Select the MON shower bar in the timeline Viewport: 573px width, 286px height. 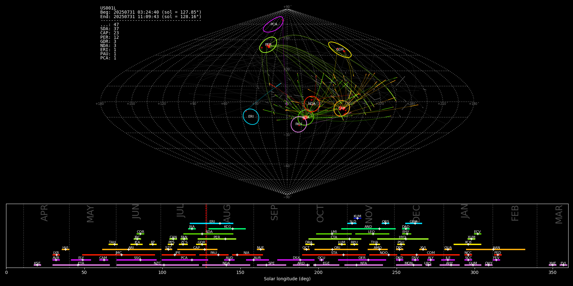pyautogui.click(x=409, y=265)
